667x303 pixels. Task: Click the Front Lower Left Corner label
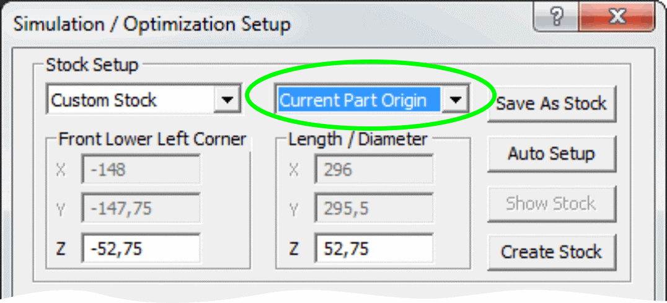[152, 139]
